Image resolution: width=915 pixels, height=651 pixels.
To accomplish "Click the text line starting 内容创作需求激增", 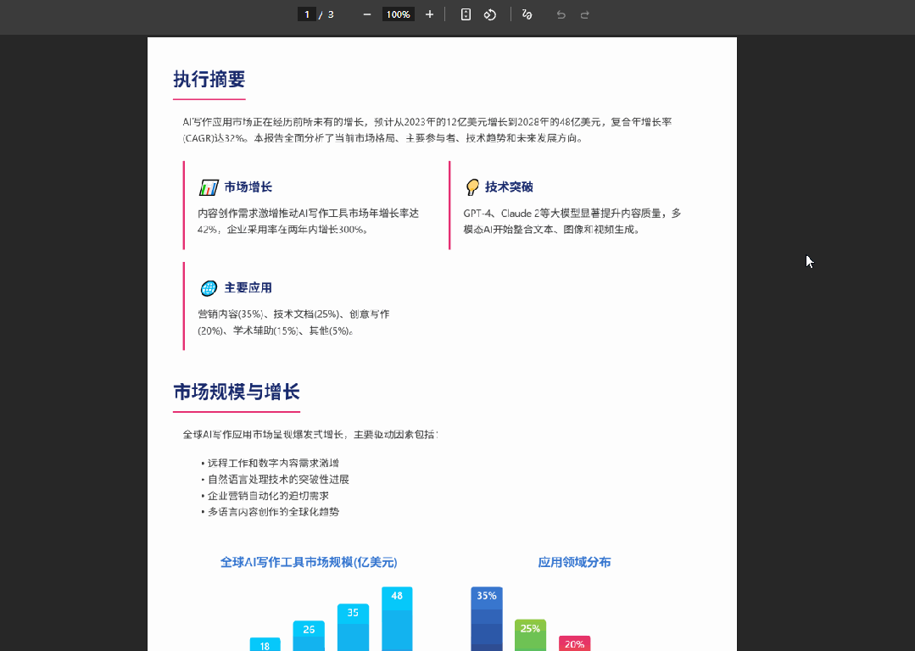I will click(308, 214).
